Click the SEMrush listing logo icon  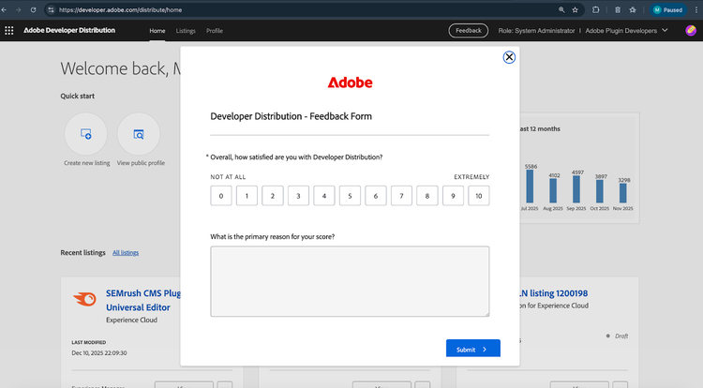(x=85, y=299)
